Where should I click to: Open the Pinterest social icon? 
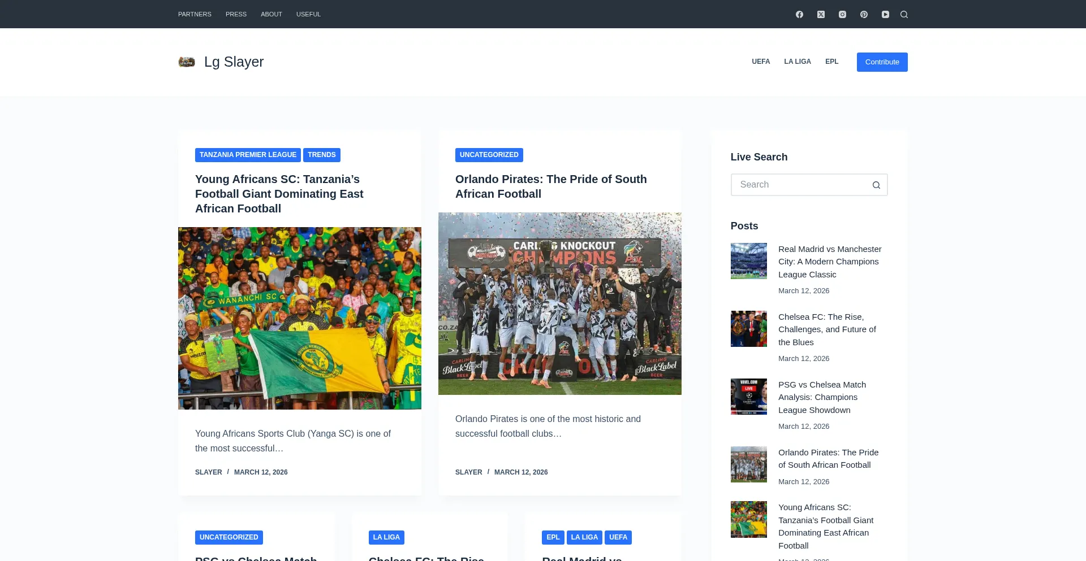click(x=864, y=14)
